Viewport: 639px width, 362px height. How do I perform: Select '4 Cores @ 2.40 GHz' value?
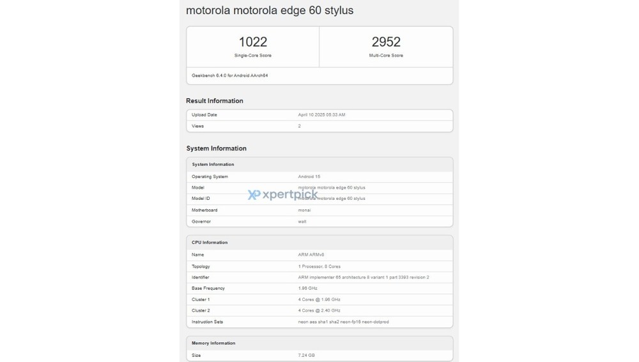(319, 310)
